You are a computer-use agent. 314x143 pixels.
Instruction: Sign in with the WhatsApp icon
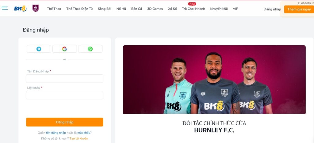click(x=90, y=49)
